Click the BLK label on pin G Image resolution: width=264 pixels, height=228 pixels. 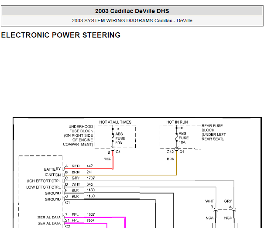click(x=75, y=196)
